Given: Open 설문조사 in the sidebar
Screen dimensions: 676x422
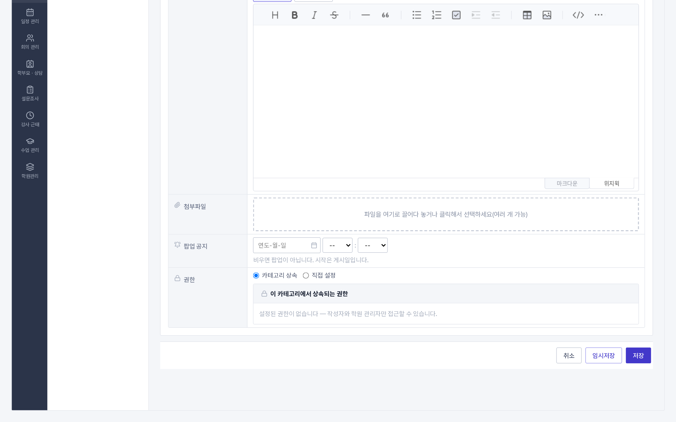Looking at the screenshot, I should [30, 93].
